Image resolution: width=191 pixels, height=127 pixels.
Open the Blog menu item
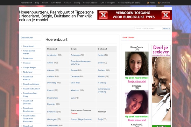[x=37, y=3]
